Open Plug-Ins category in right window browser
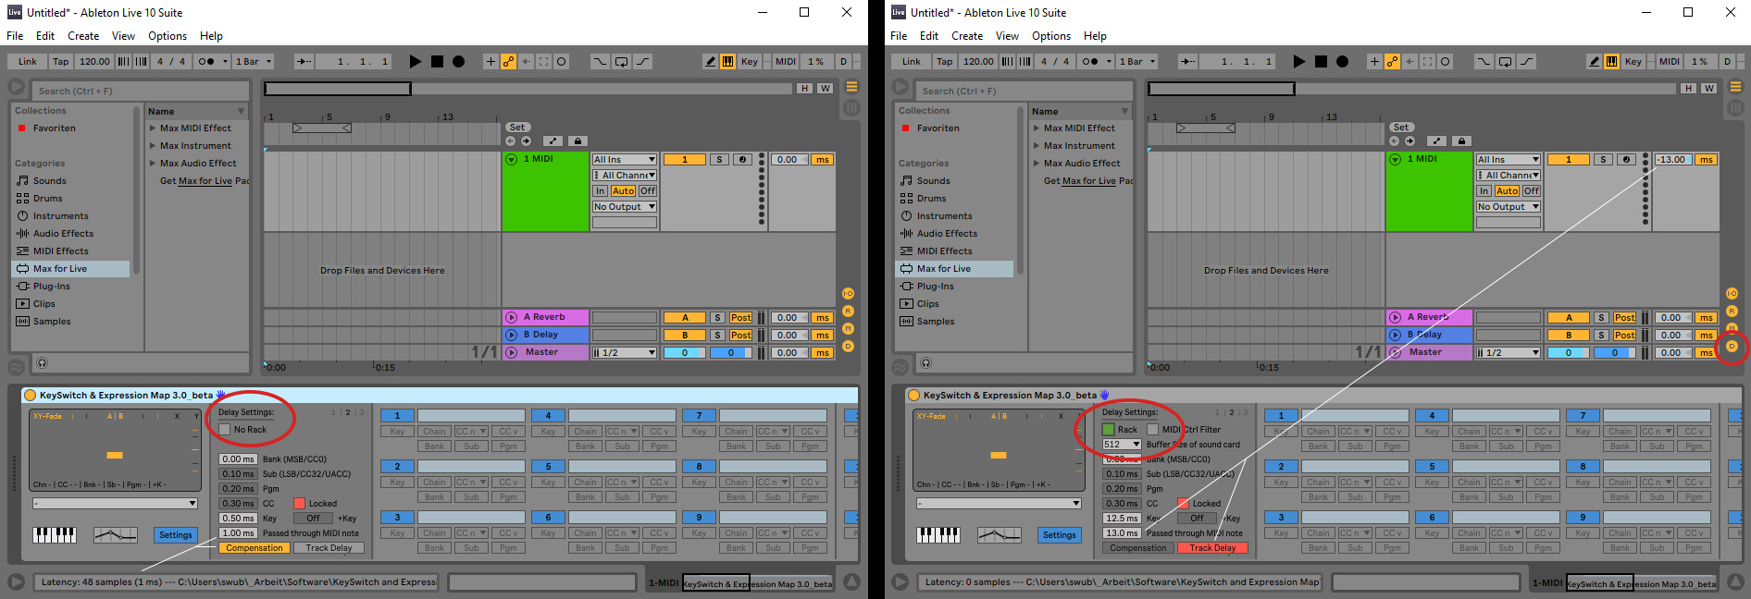The image size is (1751, 599). pos(936,287)
